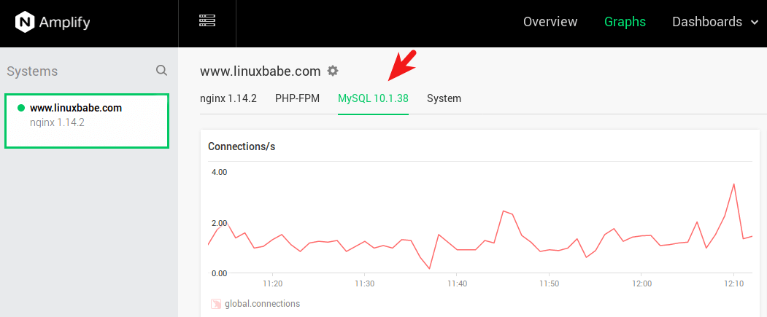Click the Amplify wordmark text
This screenshot has height=317, width=767.
tap(64, 22)
